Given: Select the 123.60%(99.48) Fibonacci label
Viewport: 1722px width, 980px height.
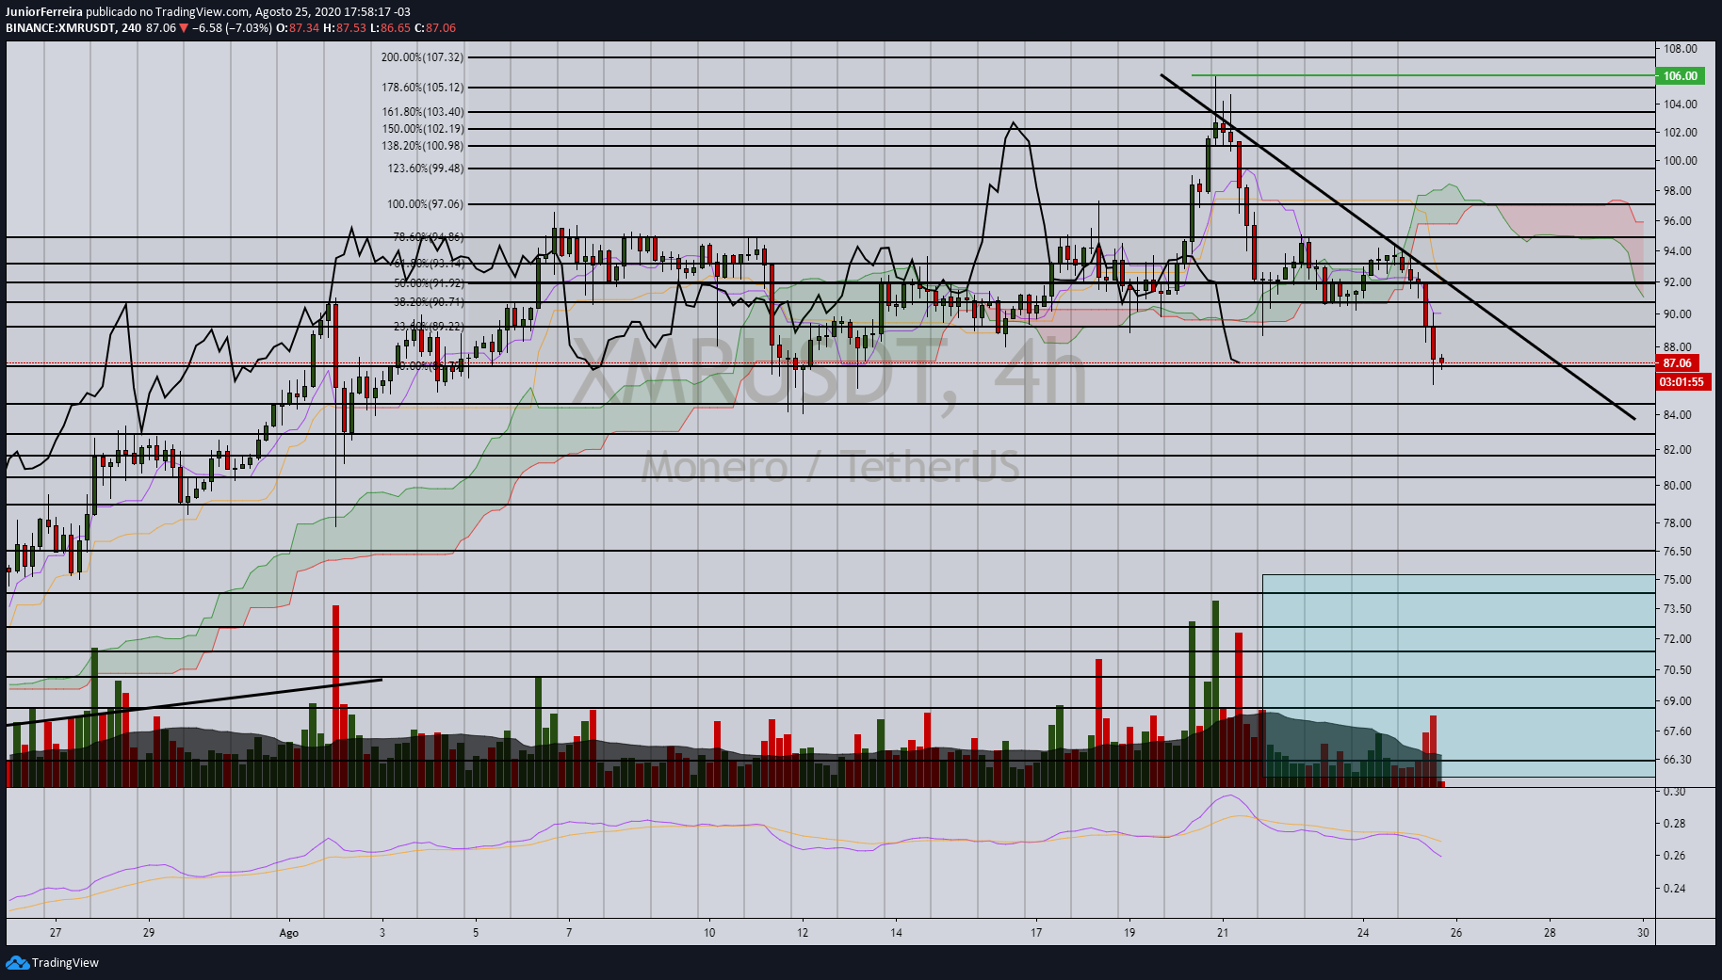Looking at the screenshot, I should coord(426,169).
